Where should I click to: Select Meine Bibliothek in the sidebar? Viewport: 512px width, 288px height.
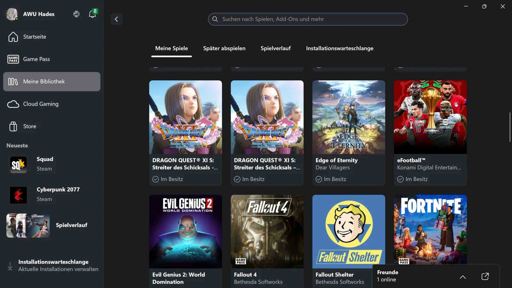click(x=52, y=82)
